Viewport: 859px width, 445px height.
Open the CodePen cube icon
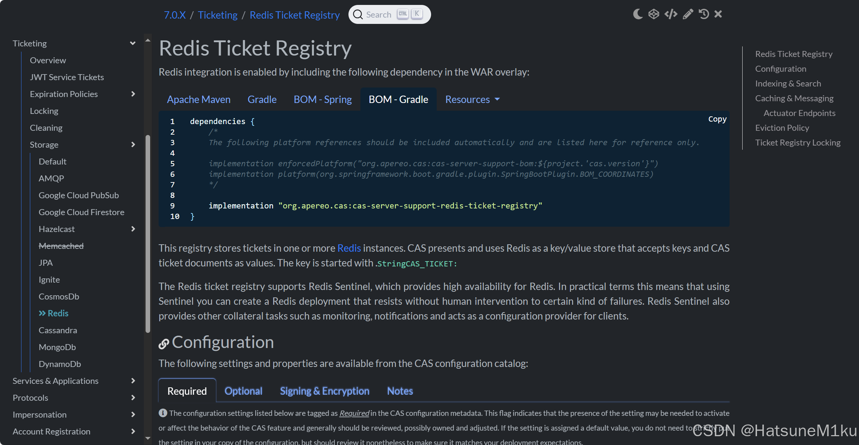654,14
